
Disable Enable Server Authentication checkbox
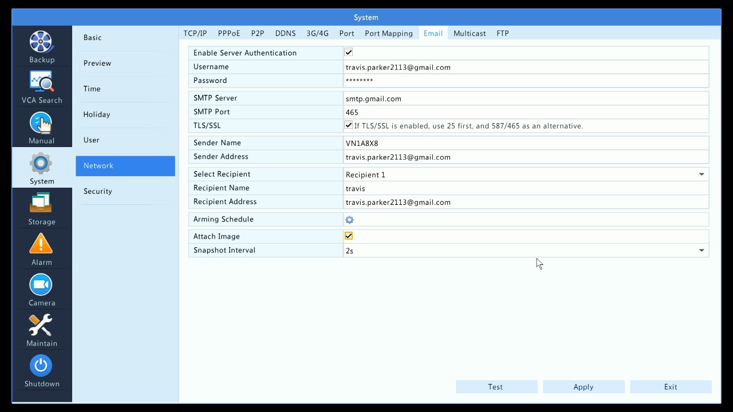click(x=348, y=52)
